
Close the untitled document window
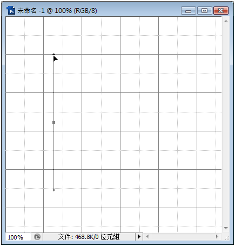[x=221, y=11]
